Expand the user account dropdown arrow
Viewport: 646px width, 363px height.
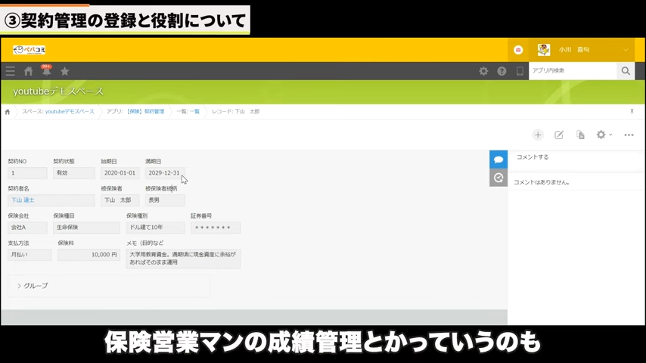click(x=626, y=50)
